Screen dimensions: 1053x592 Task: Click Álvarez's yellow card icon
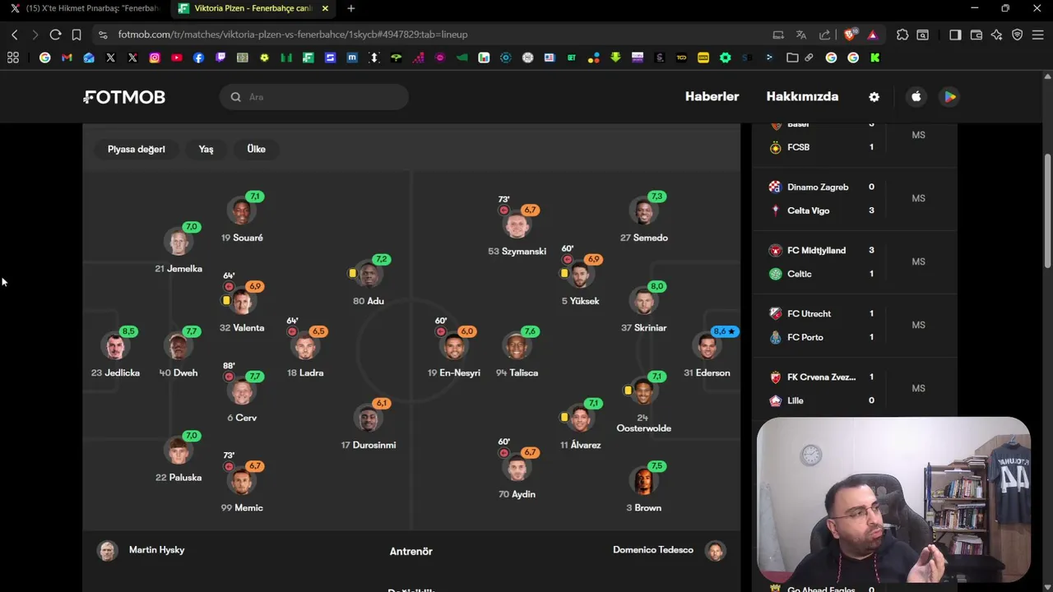pyautogui.click(x=564, y=418)
